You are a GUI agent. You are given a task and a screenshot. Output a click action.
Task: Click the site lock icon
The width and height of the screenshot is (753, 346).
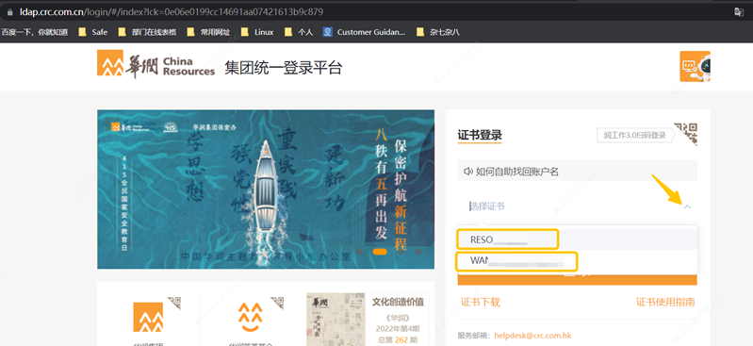[x=9, y=12]
